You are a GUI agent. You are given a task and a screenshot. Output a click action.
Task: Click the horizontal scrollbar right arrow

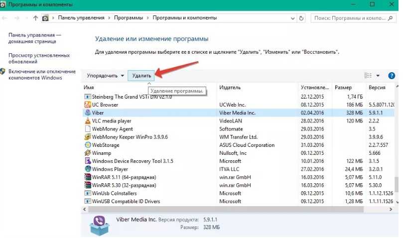point(391,209)
